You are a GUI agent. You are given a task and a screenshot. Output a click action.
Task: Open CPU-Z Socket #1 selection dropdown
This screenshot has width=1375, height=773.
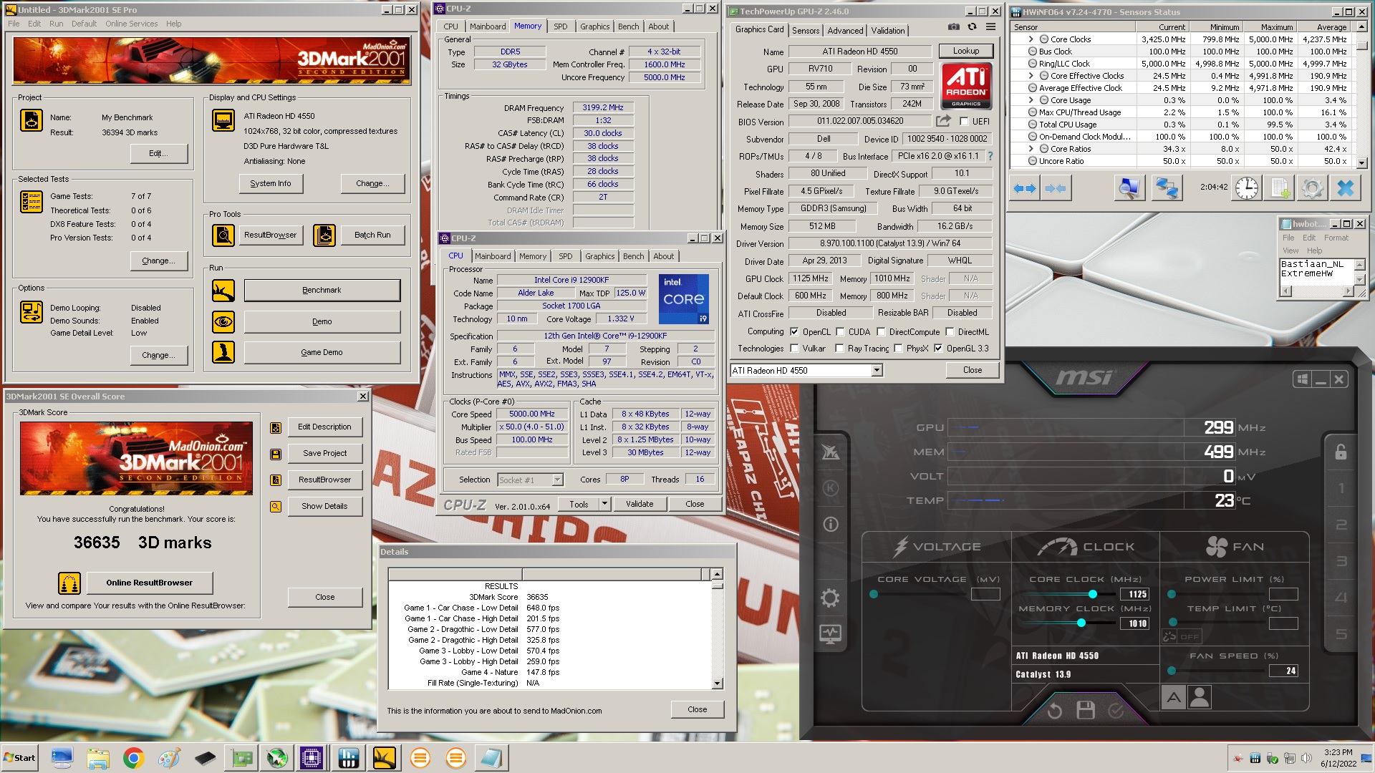click(557, 480)
